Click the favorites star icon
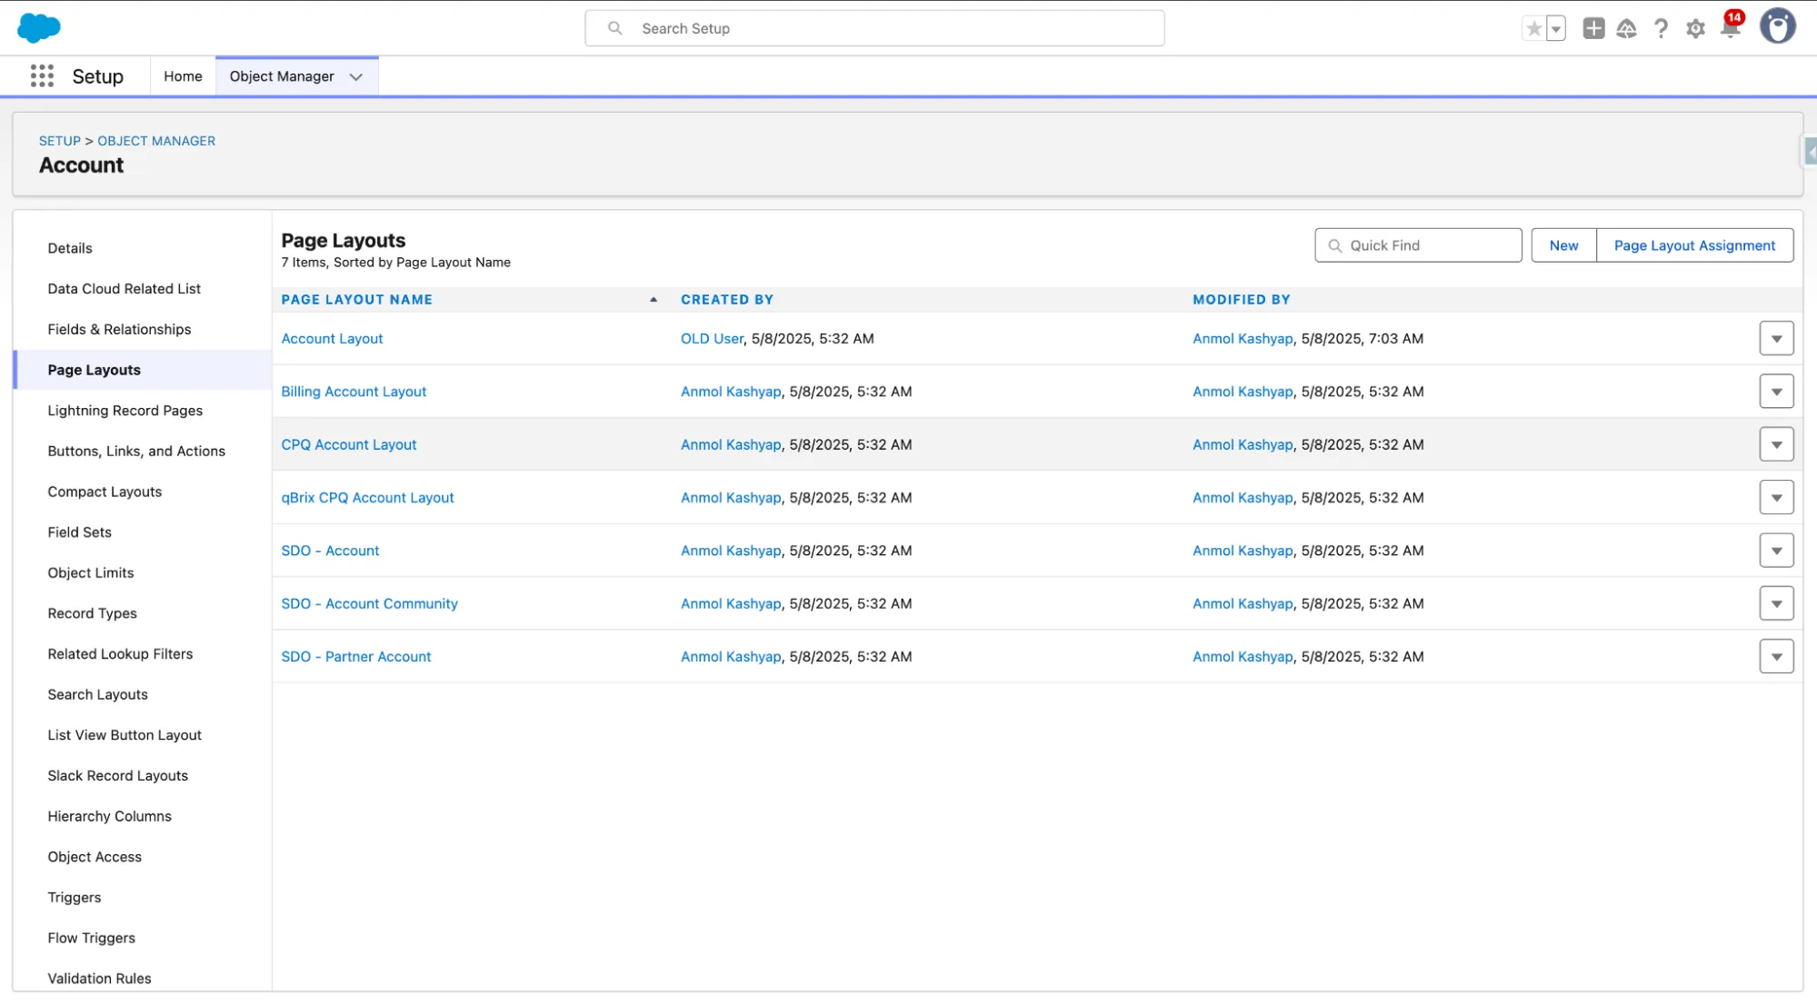1817x1005 pixels. click(x=1534, y=29)
